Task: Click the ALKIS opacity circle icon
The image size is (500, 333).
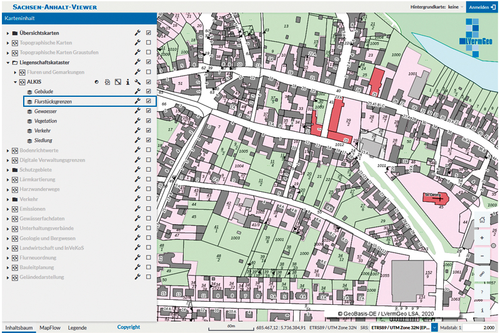Action: pyautogui.click(x=97, y=82)
